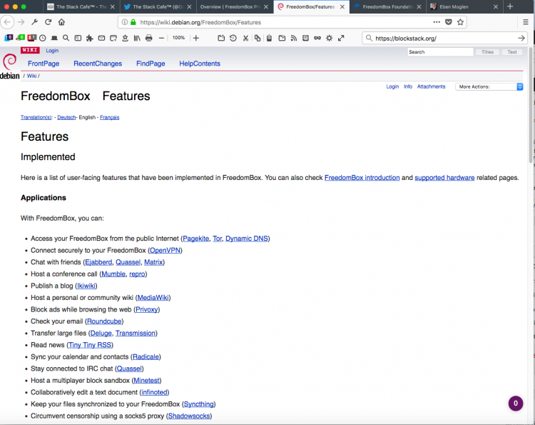Open the Syncthing link
The image size is (535, 425).
point(199,404)
